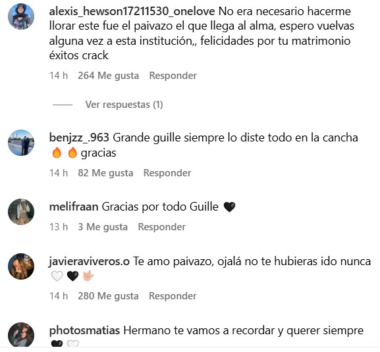380x352 pixels.
Task: View the 264 Me gusta likes list
Action: point(108,76)
